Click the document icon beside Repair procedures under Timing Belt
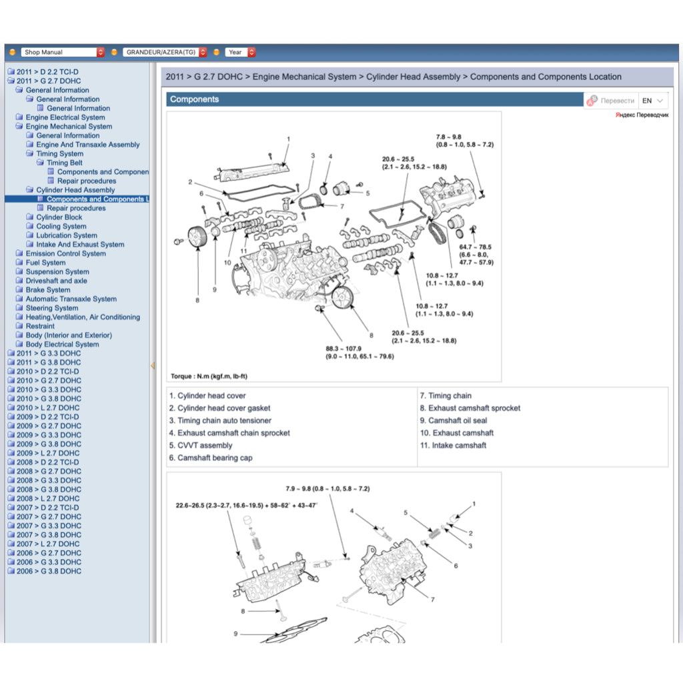 [51, 181]
